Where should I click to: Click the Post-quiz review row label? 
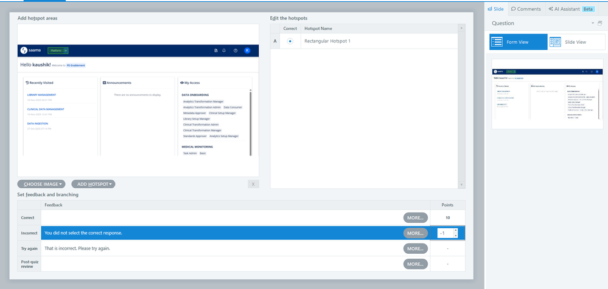29,264
